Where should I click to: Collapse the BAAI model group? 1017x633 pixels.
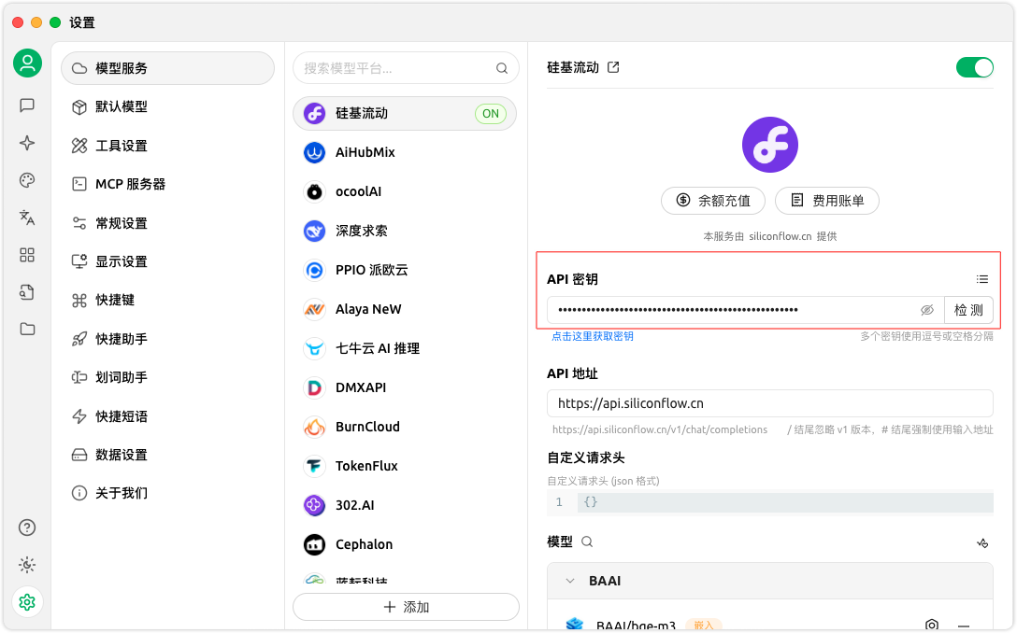click(569, 581)
